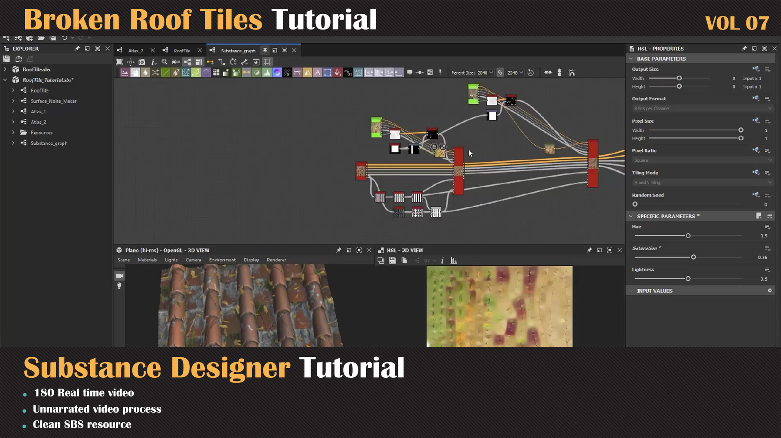This screenshot has width=781, height=438.
Task: Click the comment bubble icon in the node toolbar
Action: [x=409, y=72]
